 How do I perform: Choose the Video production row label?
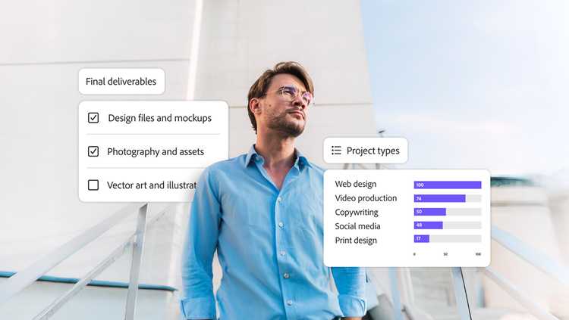(x=366, y=198)
